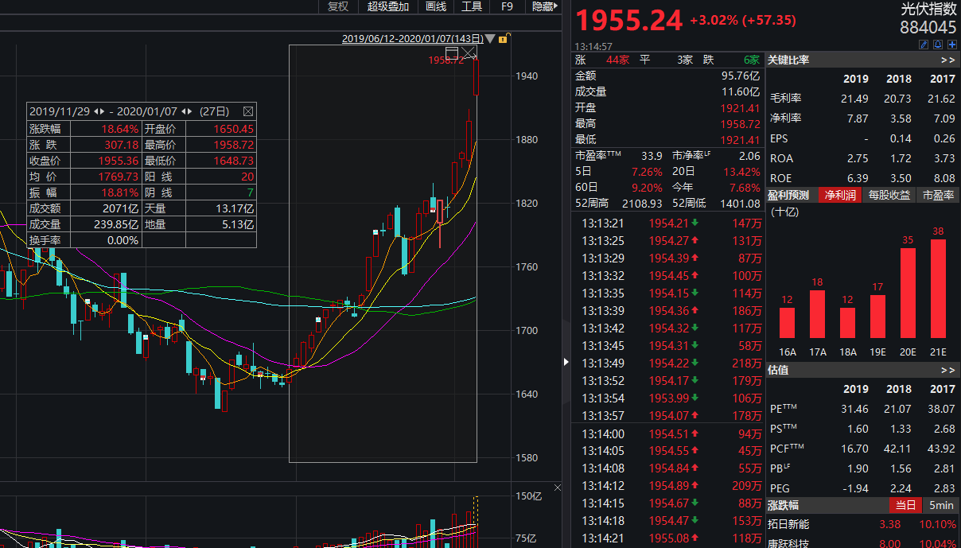Expand the 估值 section with >> arrows
The image size is (961, 548).
point(947,370)
